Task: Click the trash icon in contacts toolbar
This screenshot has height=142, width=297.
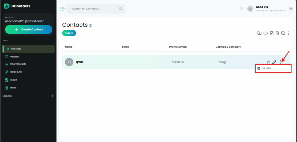Action: (x=277, y=33)
